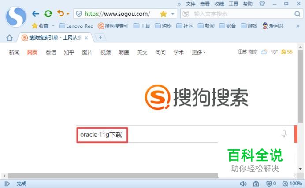Click the security shield in address bar
Image resolution: width=305 pixels, height=188 pixels.
pos(79,14)
